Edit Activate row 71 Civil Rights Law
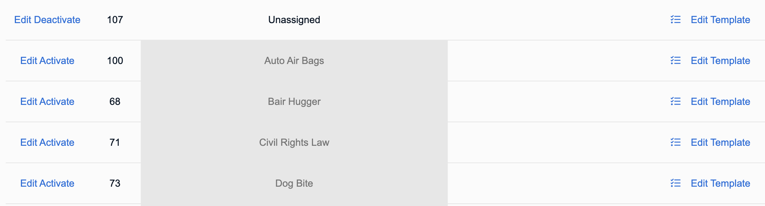 coord(47,142)
